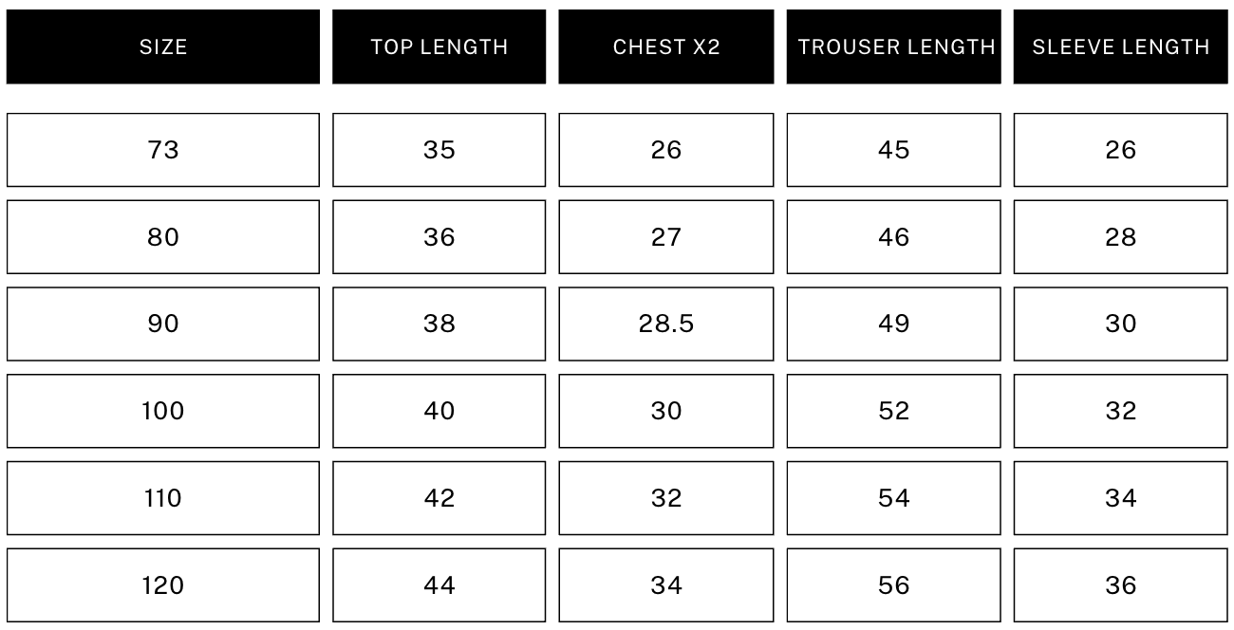Select the size 100 cell
This screenshot has height=630, width=1234.
coord(163,411)
